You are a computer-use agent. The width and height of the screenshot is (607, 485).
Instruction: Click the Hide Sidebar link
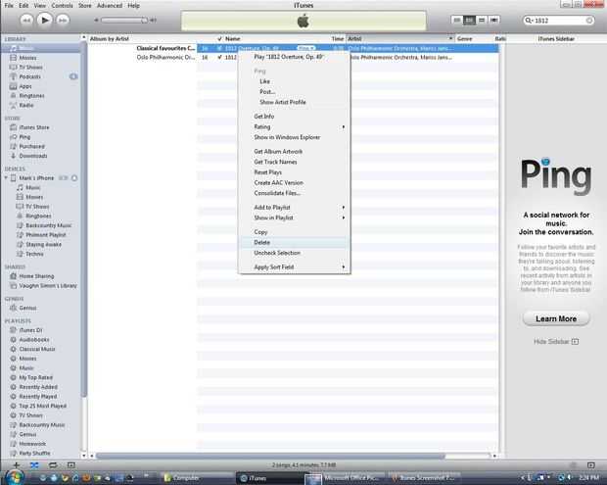click(x=556, y=342)
